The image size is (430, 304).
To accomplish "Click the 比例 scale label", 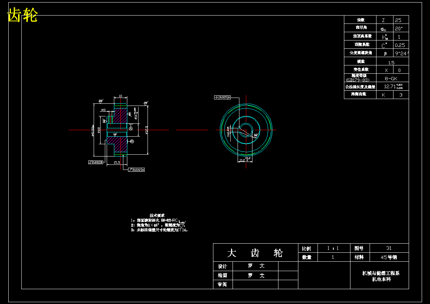I will (307, 248).
